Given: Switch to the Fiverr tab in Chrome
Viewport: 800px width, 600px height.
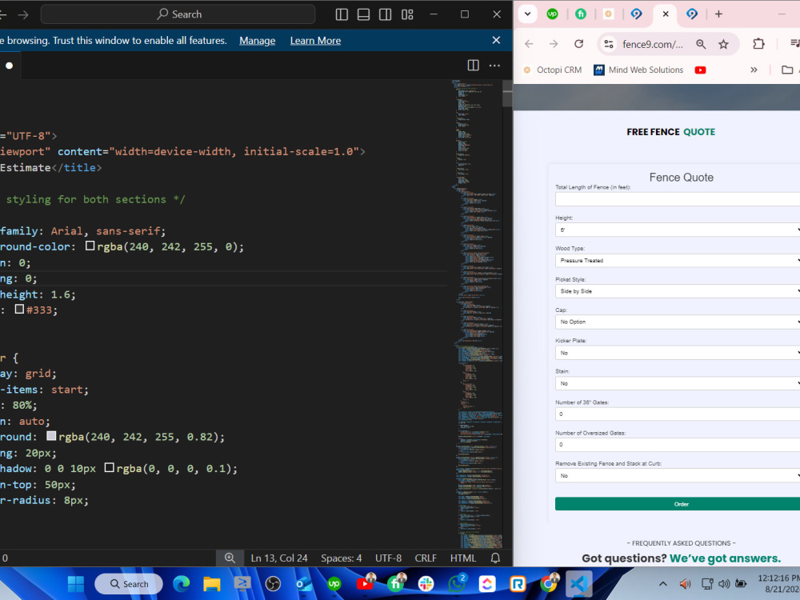Looking at the screenshot, I should [581, 14].
